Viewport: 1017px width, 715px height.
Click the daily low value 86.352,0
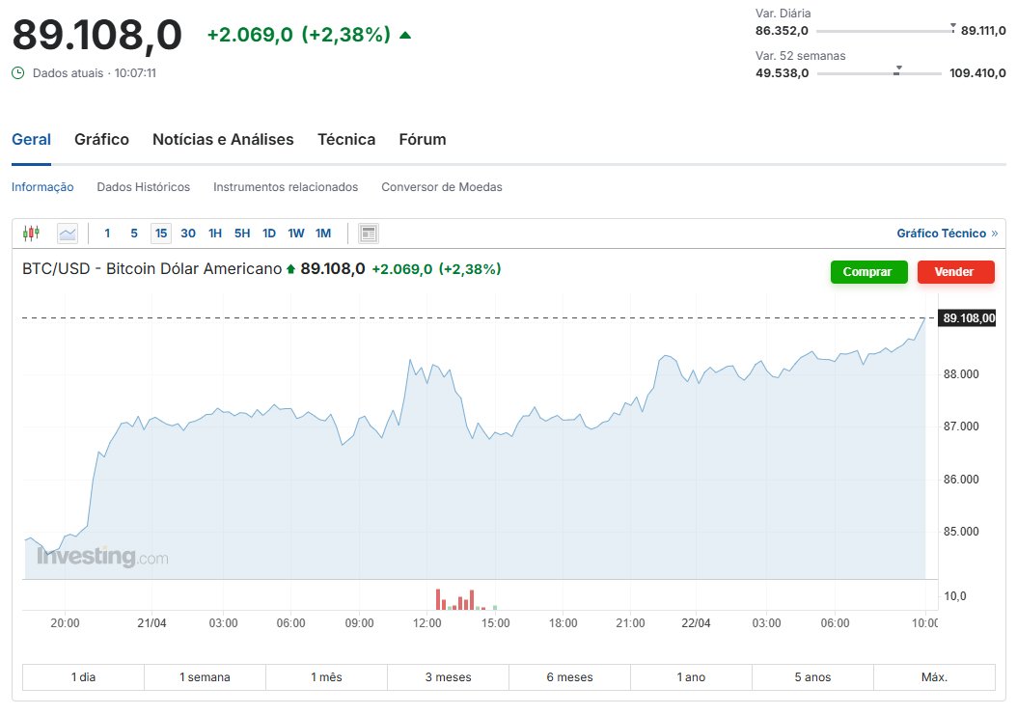point(782,31)
